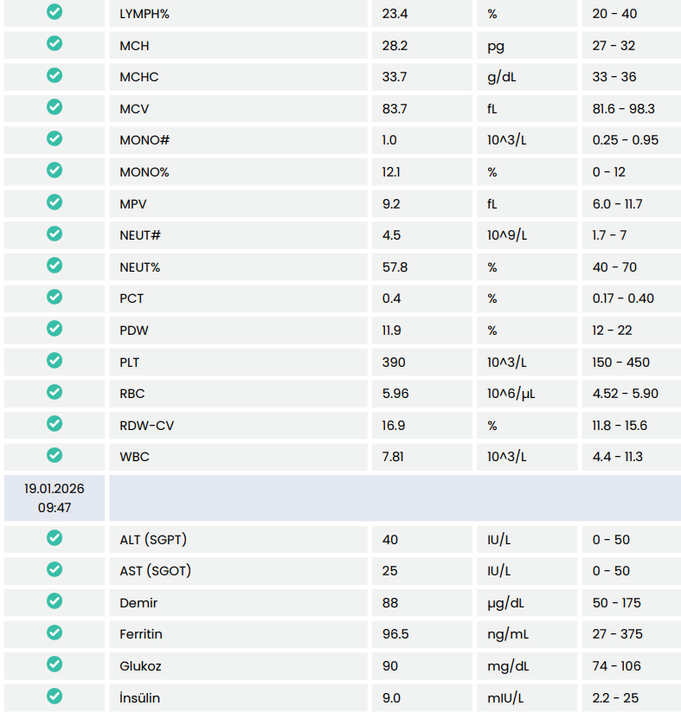Click the green check icon beside LYMPH%

coord(54,13)
